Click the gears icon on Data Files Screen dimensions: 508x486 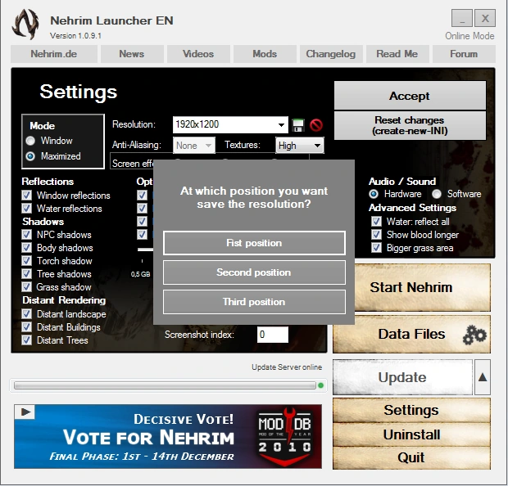pos(474,335)
